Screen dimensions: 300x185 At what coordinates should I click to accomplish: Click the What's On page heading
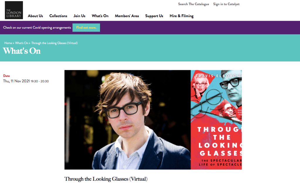tap(22, 51)
